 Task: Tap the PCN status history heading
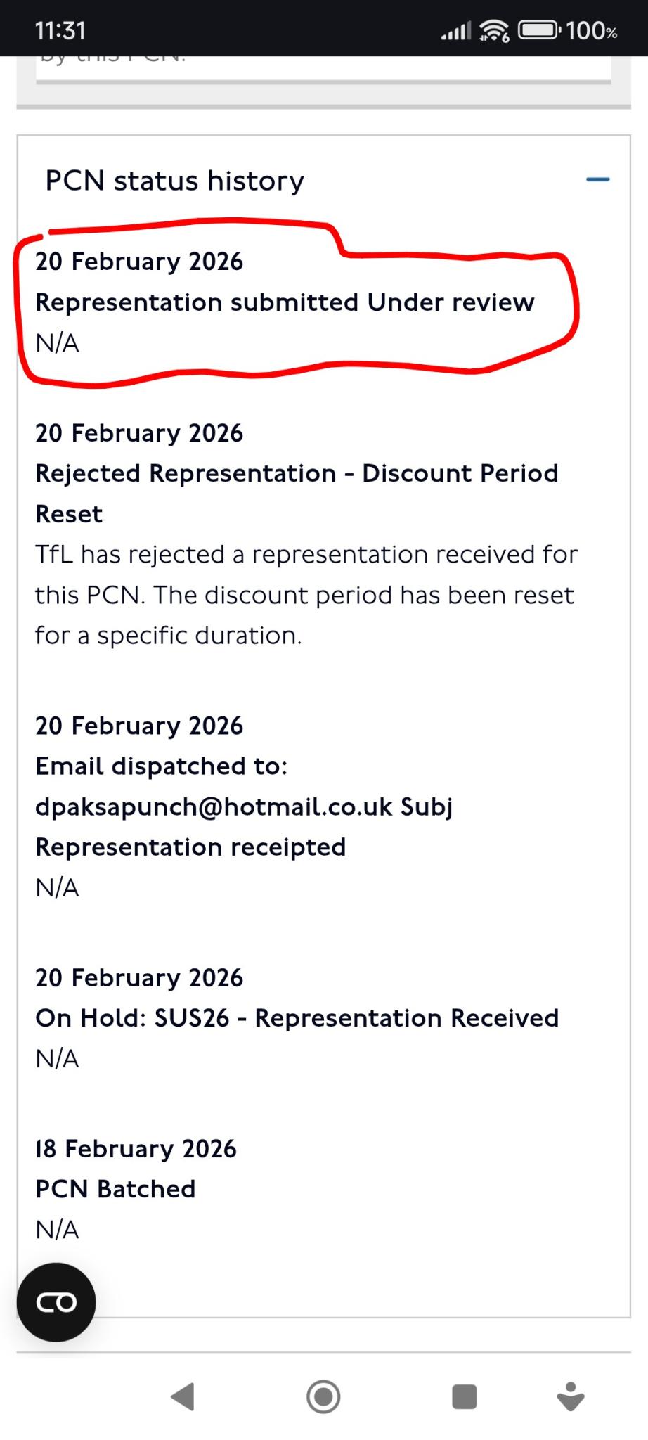pyautogui.click(x=175, y=181)
